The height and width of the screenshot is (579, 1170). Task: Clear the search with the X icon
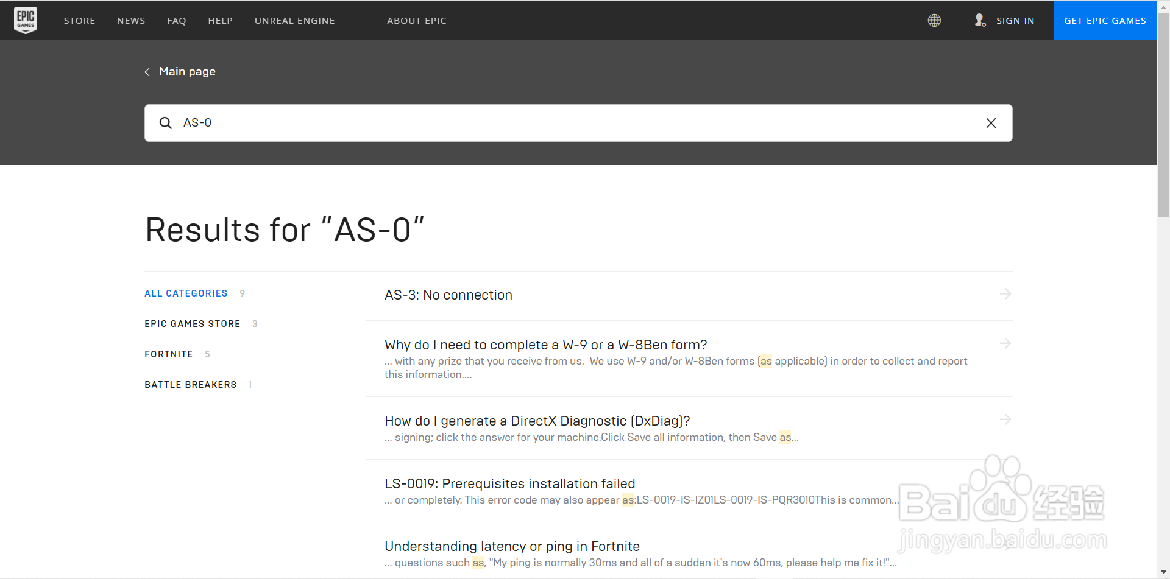991,123
